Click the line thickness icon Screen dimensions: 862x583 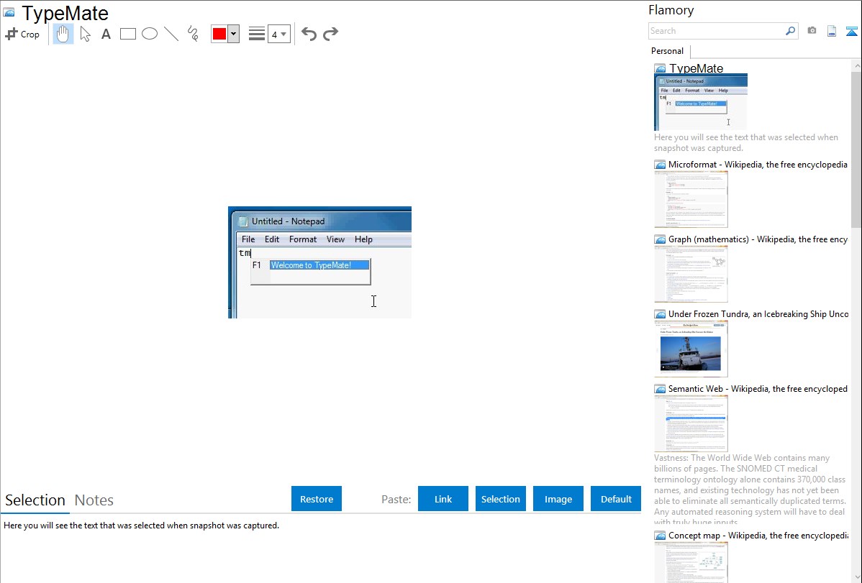pos(257,34)
